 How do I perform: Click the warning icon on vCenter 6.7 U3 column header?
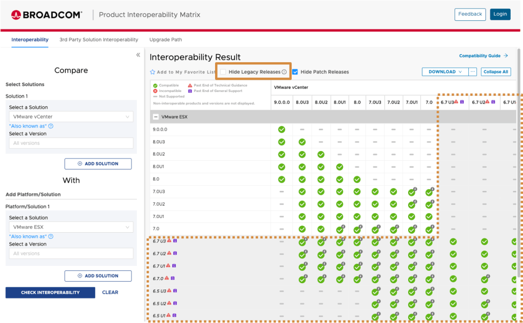(x=456, y=102)
